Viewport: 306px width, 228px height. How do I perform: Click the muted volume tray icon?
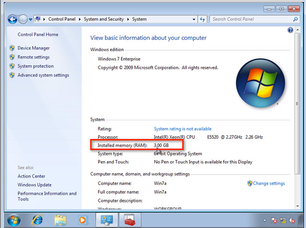[x=292, y=220]
